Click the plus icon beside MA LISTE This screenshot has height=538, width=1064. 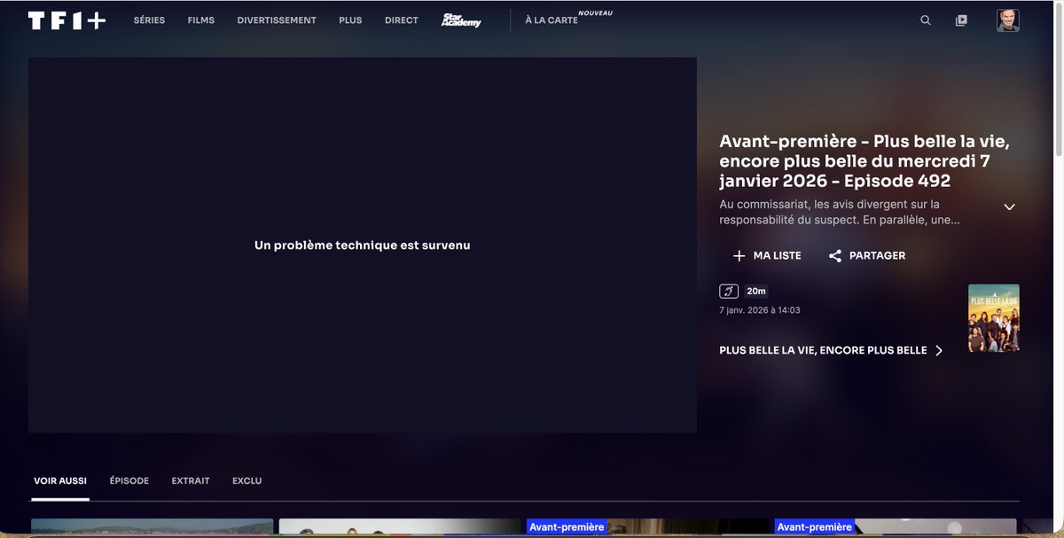(739, 256)
